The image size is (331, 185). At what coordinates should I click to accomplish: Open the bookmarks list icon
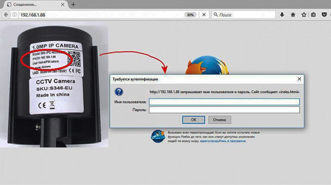click(x=313, y=15)
